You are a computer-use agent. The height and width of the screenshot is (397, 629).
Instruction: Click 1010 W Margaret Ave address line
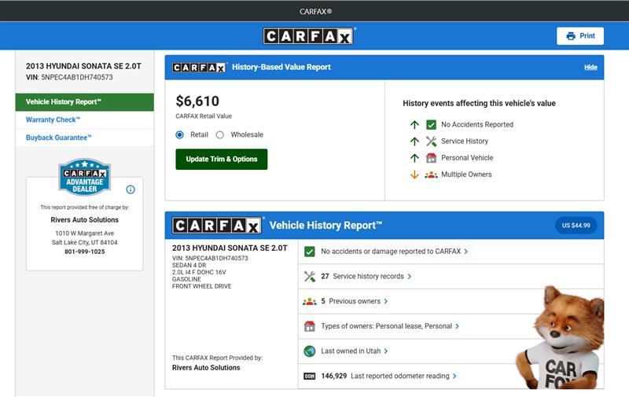(x=85, y=233)
